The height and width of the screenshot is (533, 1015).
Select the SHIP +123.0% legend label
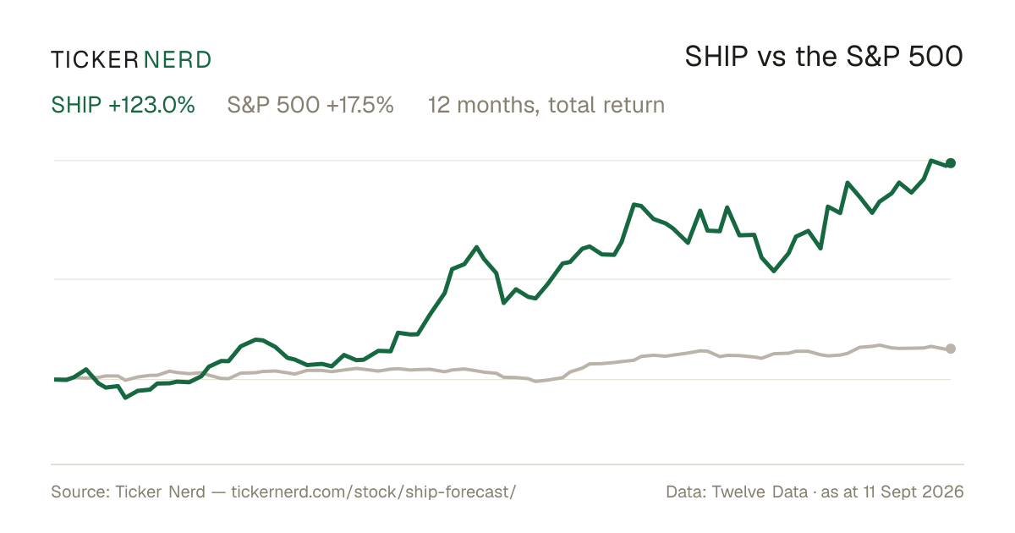tap(123, 105)
